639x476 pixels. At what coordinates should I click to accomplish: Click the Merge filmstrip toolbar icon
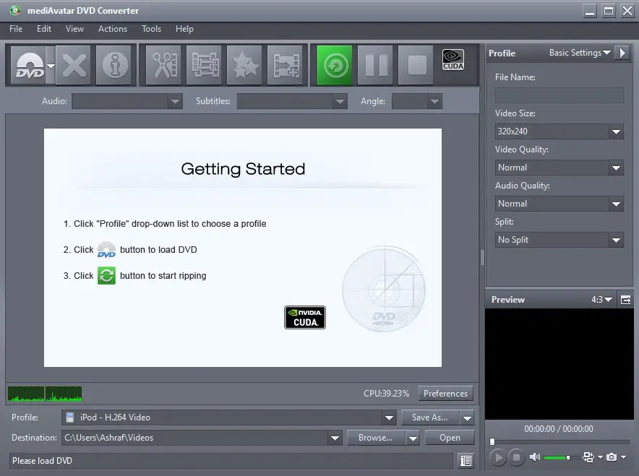[x=286, y=65]
